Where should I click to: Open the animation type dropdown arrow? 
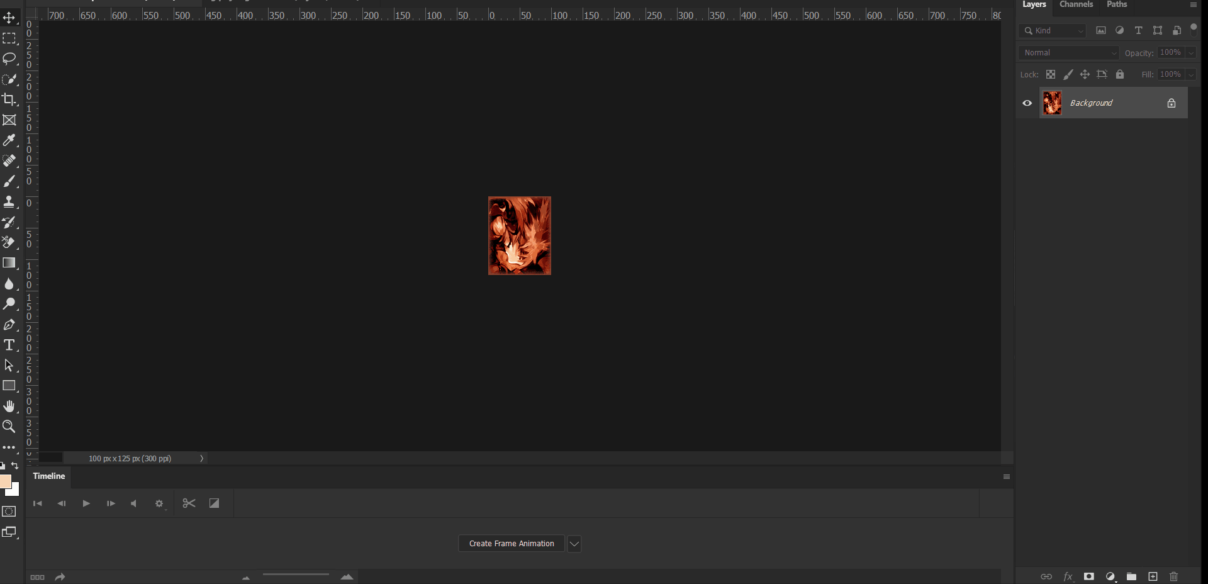click(574, 544)
